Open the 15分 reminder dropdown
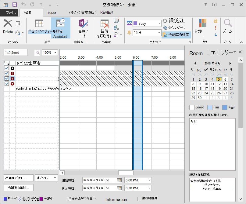 [x=159, y=33]
